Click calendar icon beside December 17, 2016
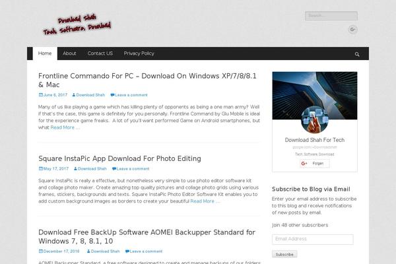396x264 pixels. pyautogui.click(x=41, y=251)
